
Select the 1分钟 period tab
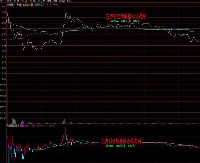coord(6,1)
